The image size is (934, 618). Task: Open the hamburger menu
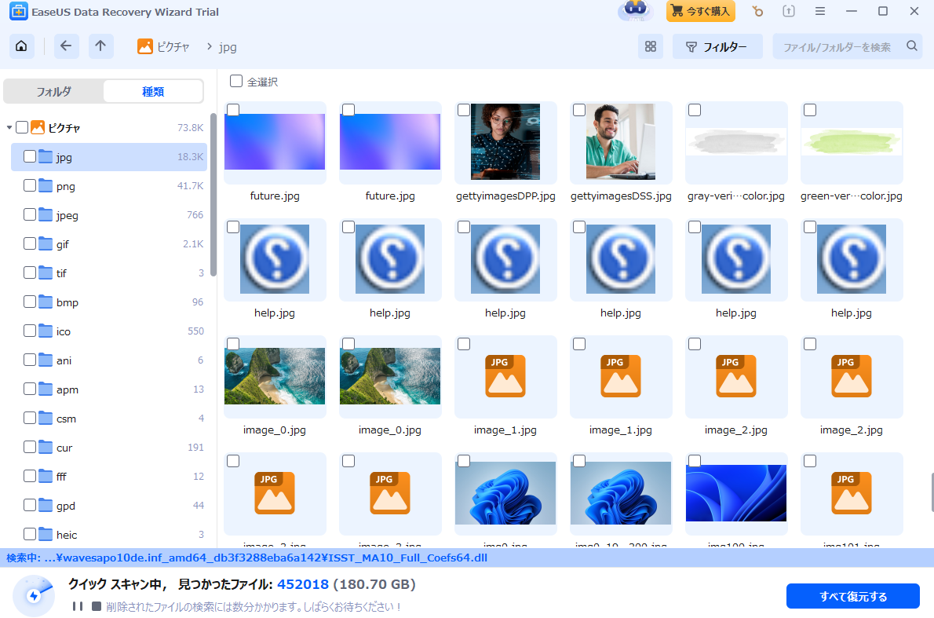(819, 11)
